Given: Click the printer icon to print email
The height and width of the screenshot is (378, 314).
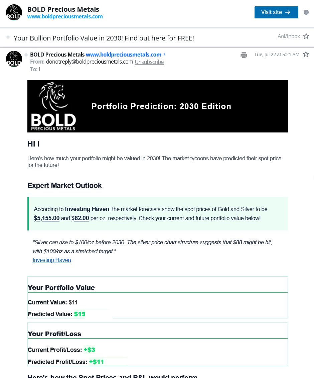Looking at the screenshot, I should (244, 55).
